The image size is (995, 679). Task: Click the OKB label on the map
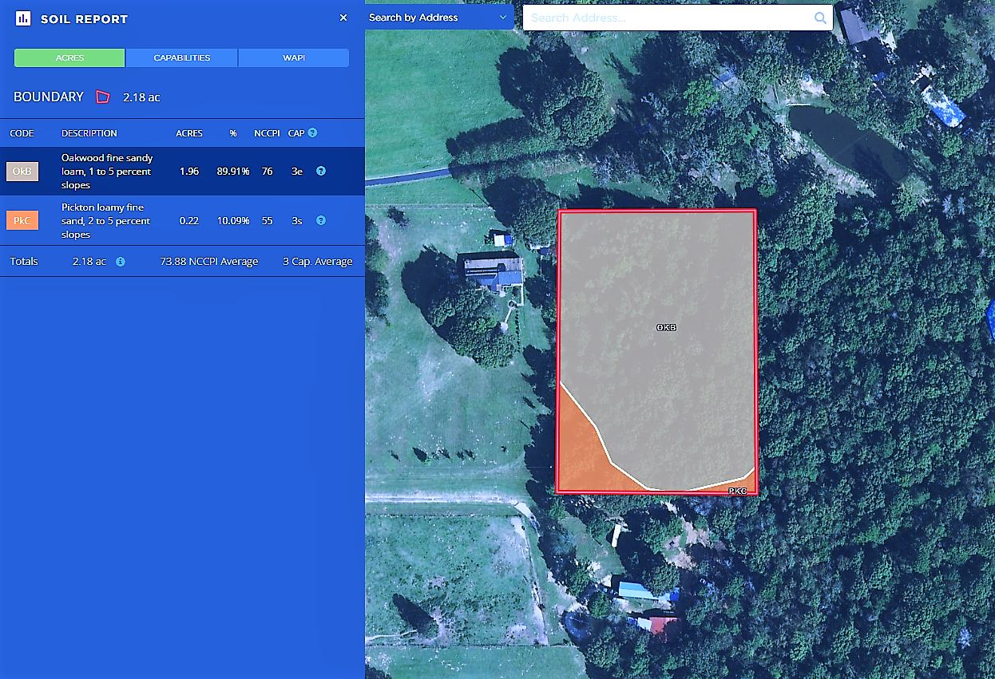click(666, 328)
